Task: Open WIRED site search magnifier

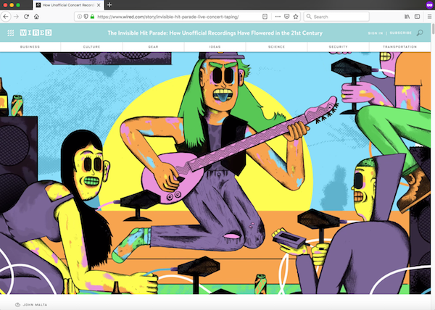Action: click(420, 33)
